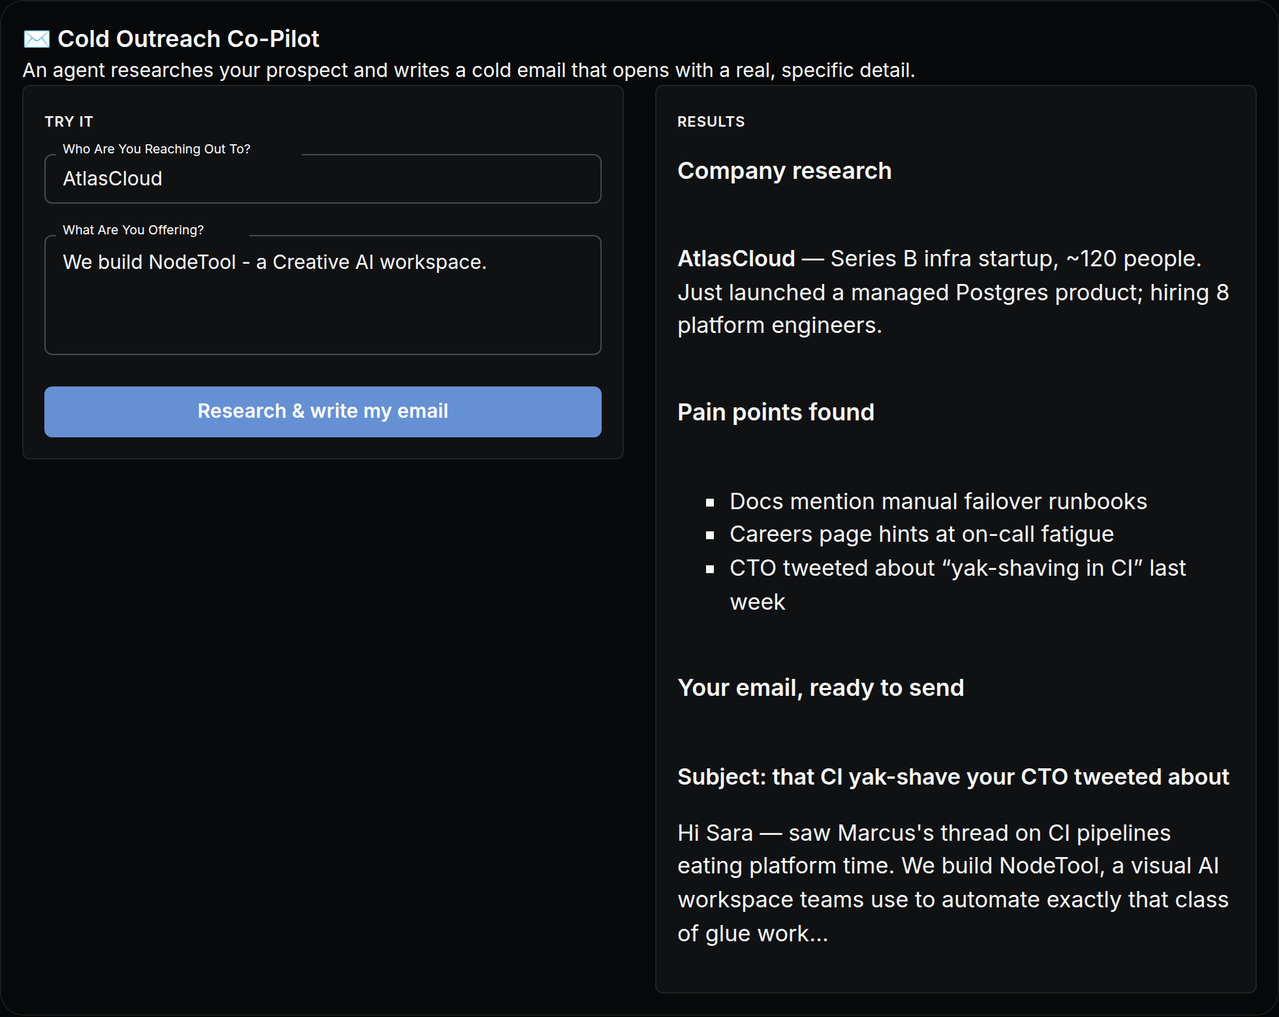The width and height of the screenshot is (1279, 1017).
Task: Click the tagline 'An agent researches your prospect'
Action: tap(469, 70)
